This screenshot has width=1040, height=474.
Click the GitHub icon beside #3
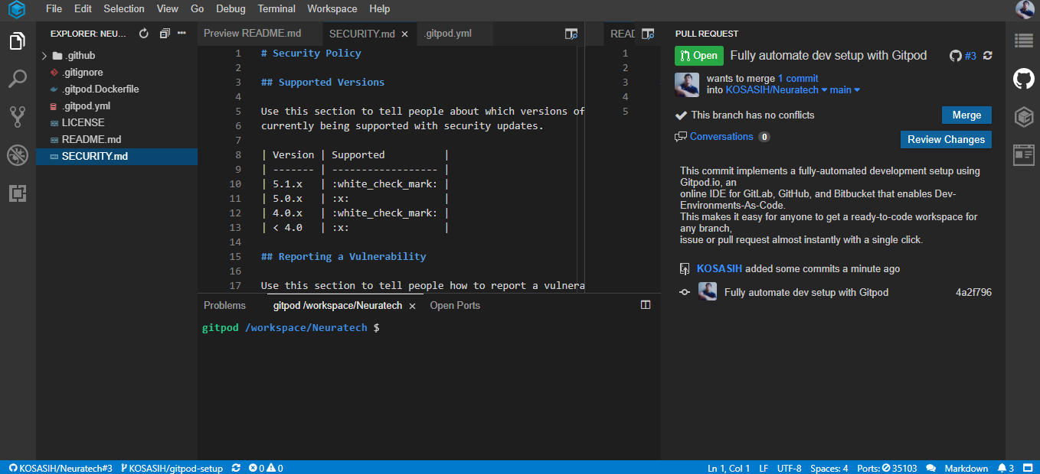click(x=955, y=56)
